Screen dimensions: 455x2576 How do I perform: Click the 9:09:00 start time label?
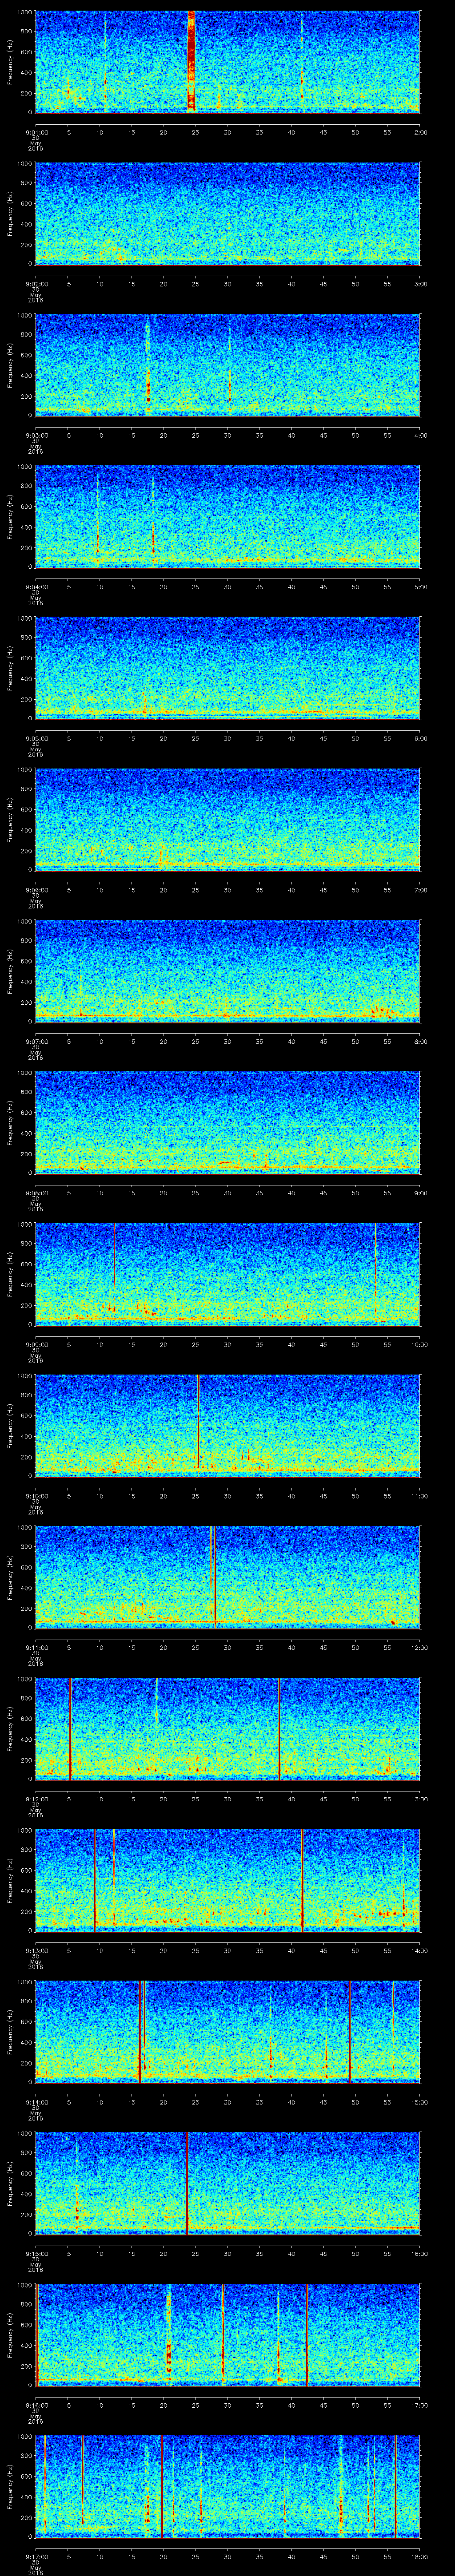36,1344
